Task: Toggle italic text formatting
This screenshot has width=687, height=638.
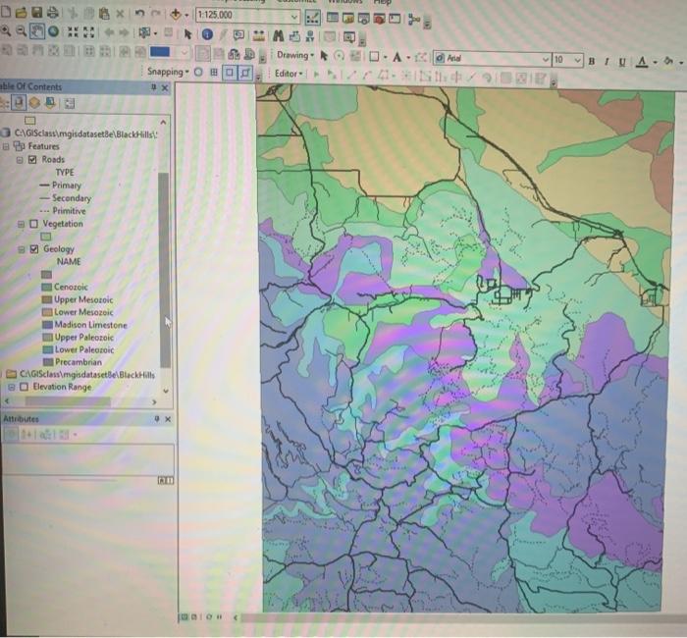Action: coord(607,62)
